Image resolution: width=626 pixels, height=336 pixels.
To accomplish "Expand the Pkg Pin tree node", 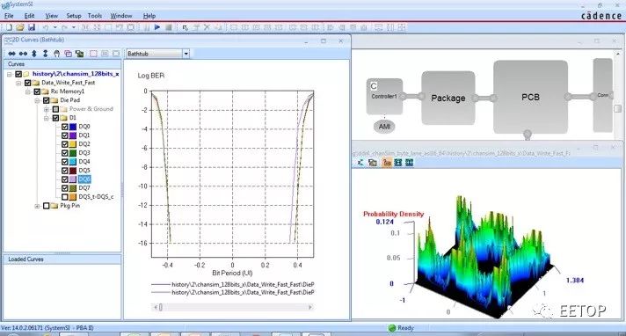I will [x=37, y=206].
